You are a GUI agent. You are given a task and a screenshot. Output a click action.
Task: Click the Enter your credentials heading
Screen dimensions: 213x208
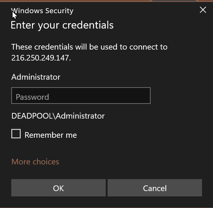pos(62,25)
